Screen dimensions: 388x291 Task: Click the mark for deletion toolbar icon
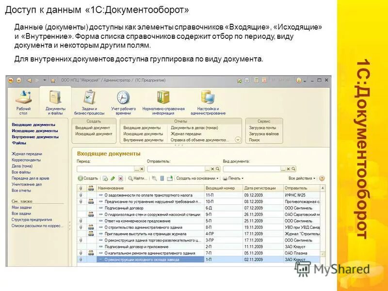pos(120,178)
